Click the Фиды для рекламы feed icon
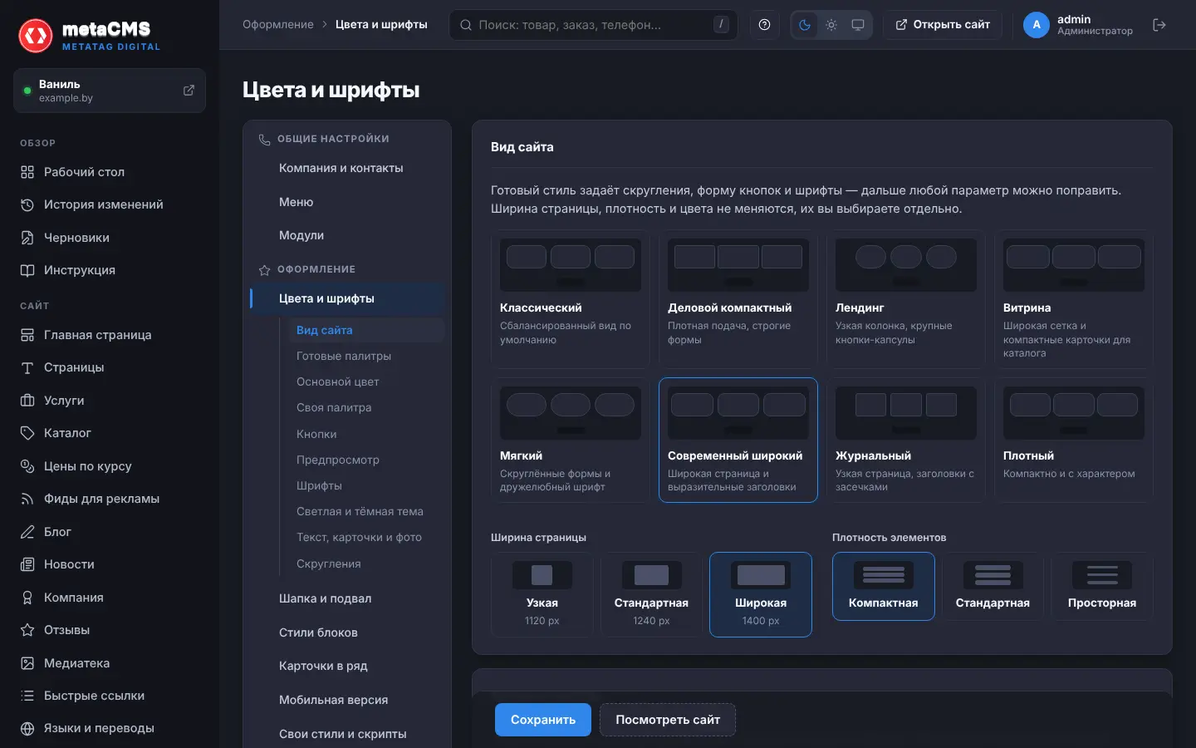The image size is (1196, 748). [27, 499]
